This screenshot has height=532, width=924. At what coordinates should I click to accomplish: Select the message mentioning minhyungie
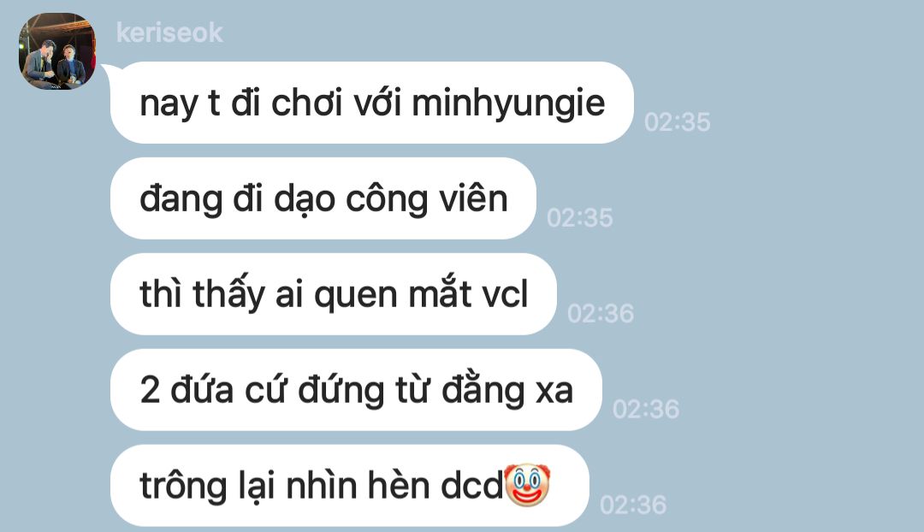tap(372, 103)
